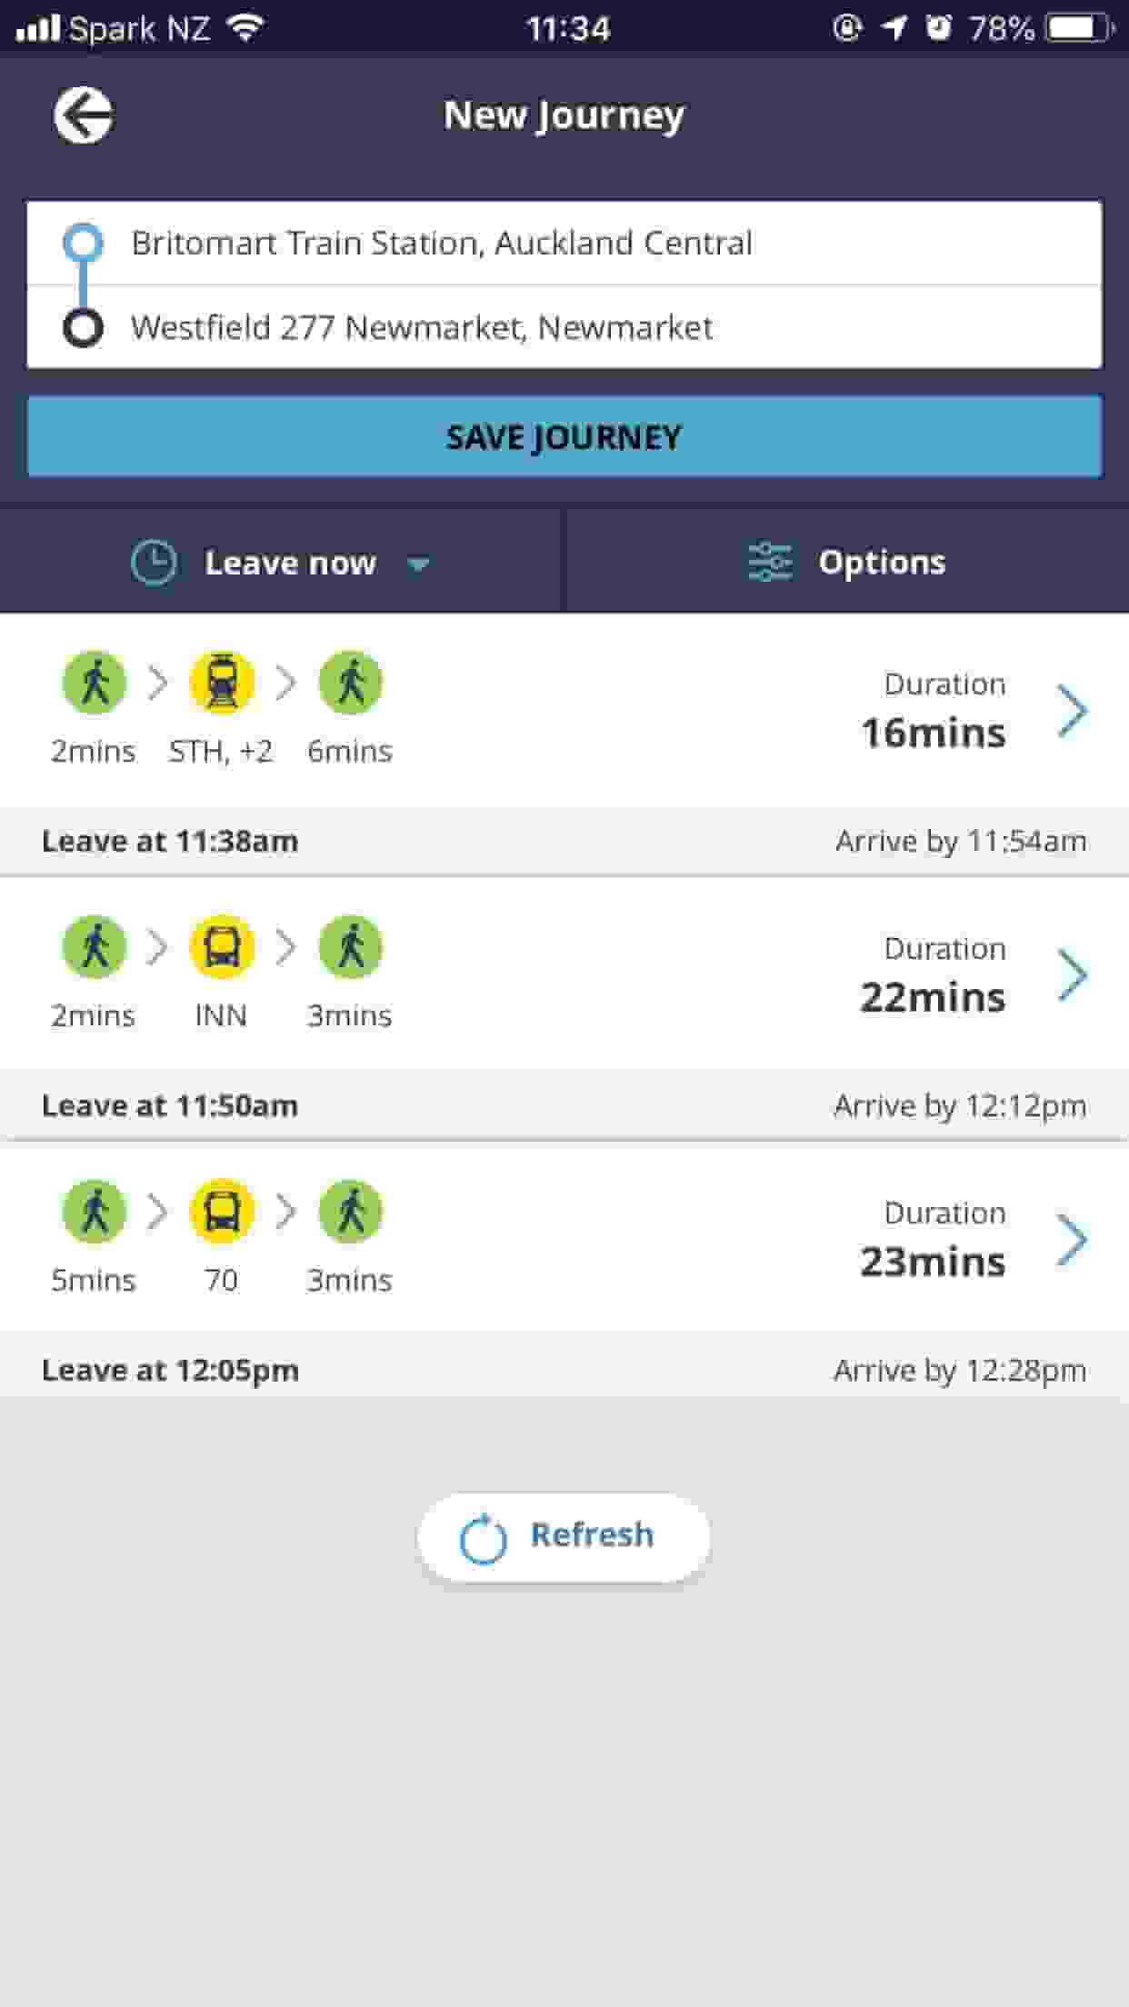Click the bus icon for route 70

click(x=222, y=1211)
